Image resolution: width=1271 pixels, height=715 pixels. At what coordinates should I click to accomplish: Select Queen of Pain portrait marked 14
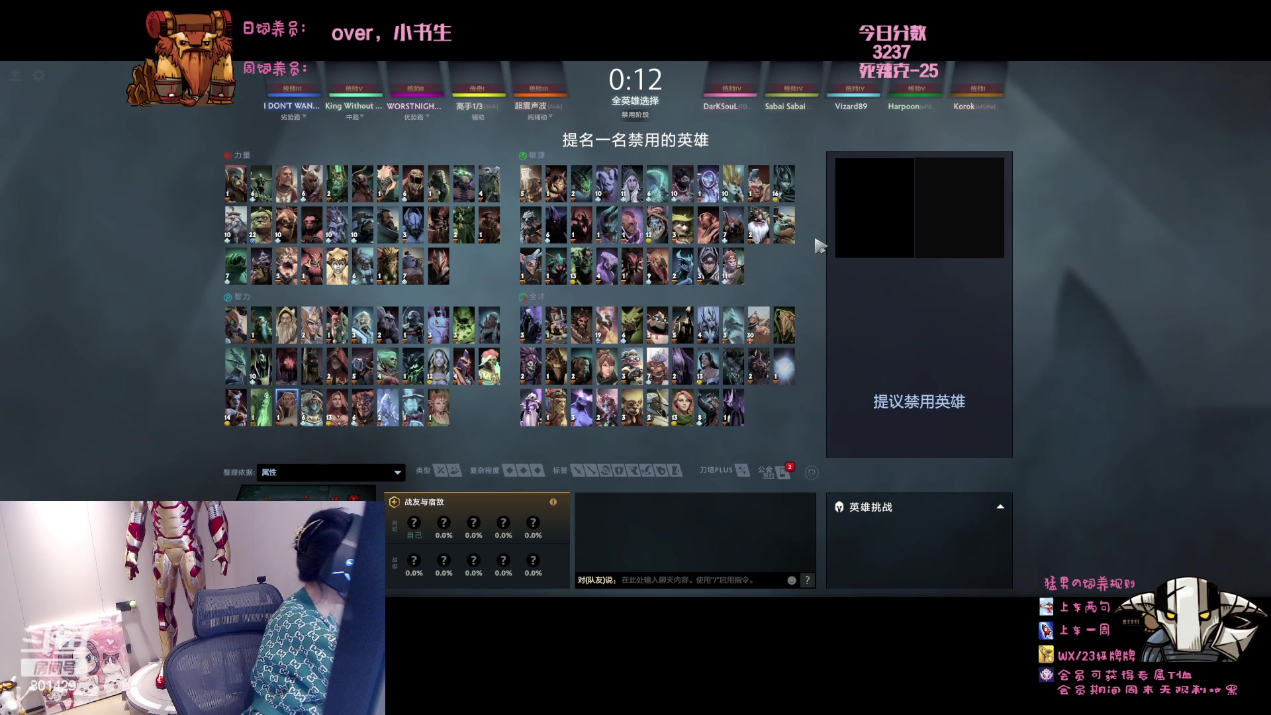coord(236,408)
